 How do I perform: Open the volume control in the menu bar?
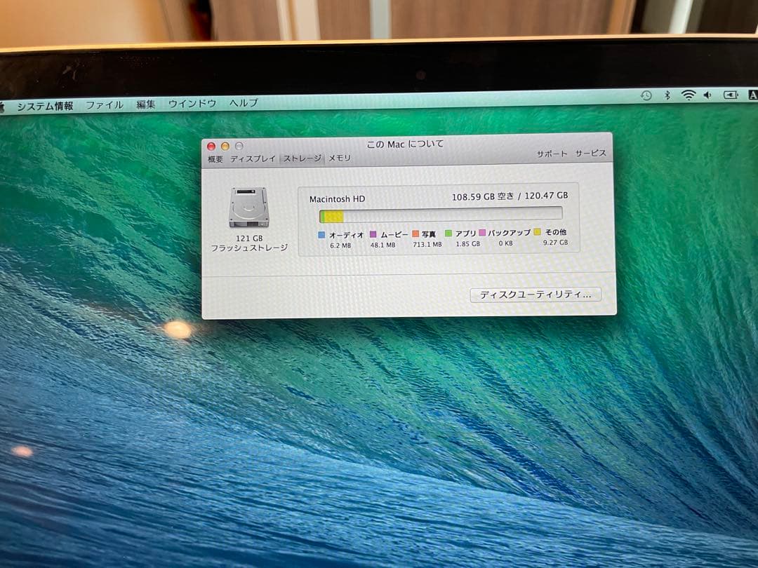click(x=707, y=95)
